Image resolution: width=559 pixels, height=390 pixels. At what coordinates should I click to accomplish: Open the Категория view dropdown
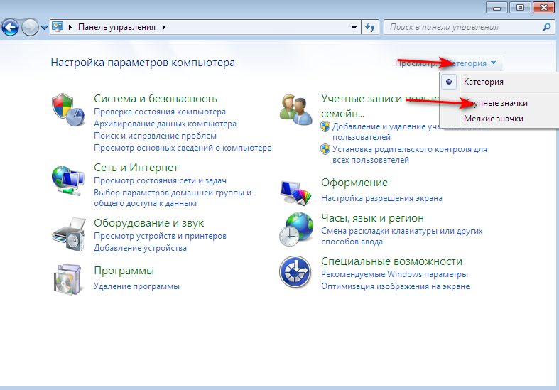472,63
